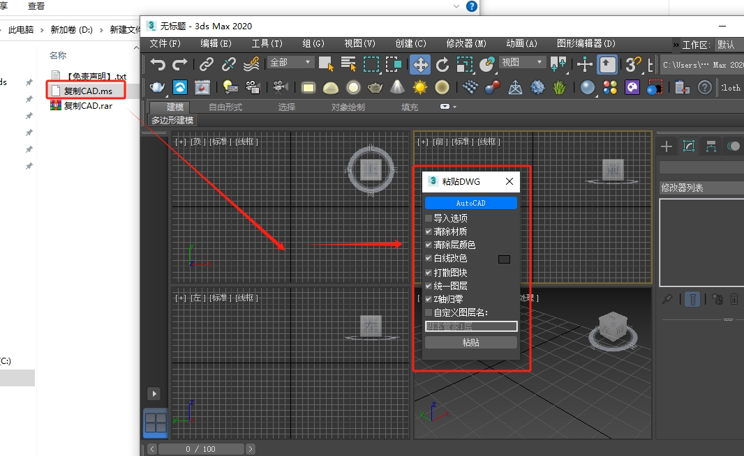Click the layer name input field
Viewport: 744px width, 456px height.
click(470, 326)
